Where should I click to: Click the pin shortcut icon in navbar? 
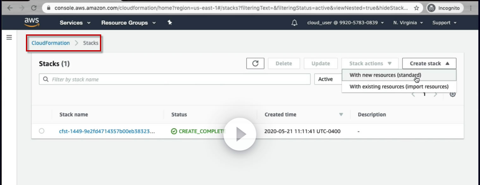click(170, 22)
